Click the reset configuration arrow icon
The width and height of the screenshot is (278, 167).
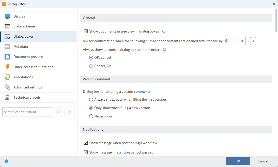point(69,112)
